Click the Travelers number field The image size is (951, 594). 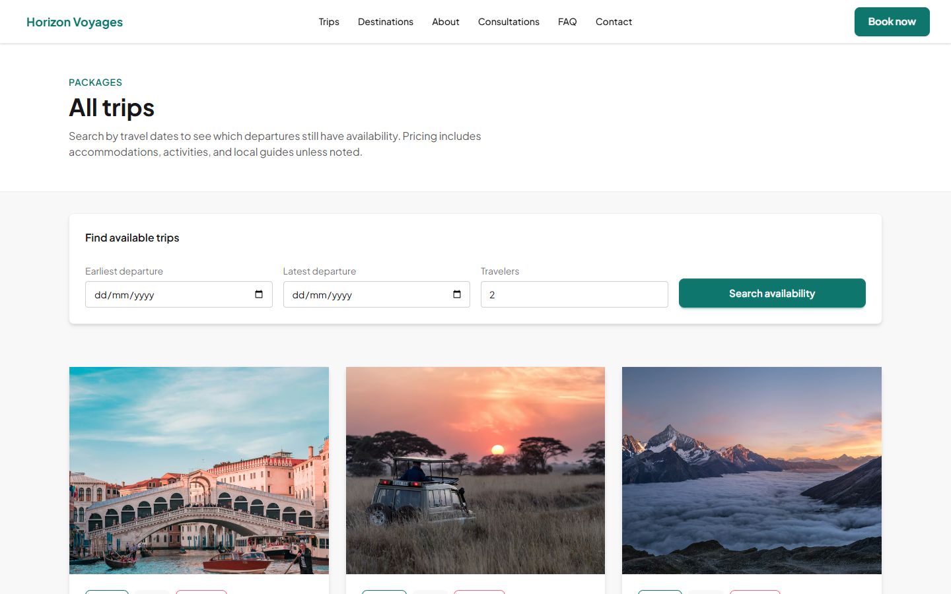pos(575,294)
